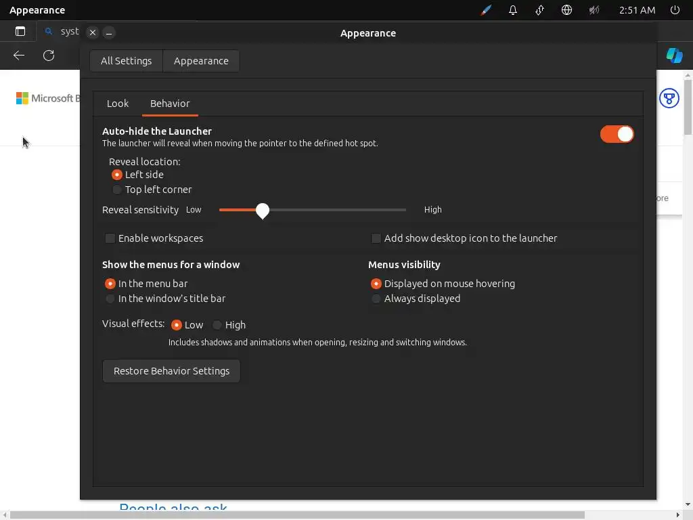Screen dimensions: 693x520
Task: Minimize the Appearance window
Action: pyautogui.click(x=109, y=32)
